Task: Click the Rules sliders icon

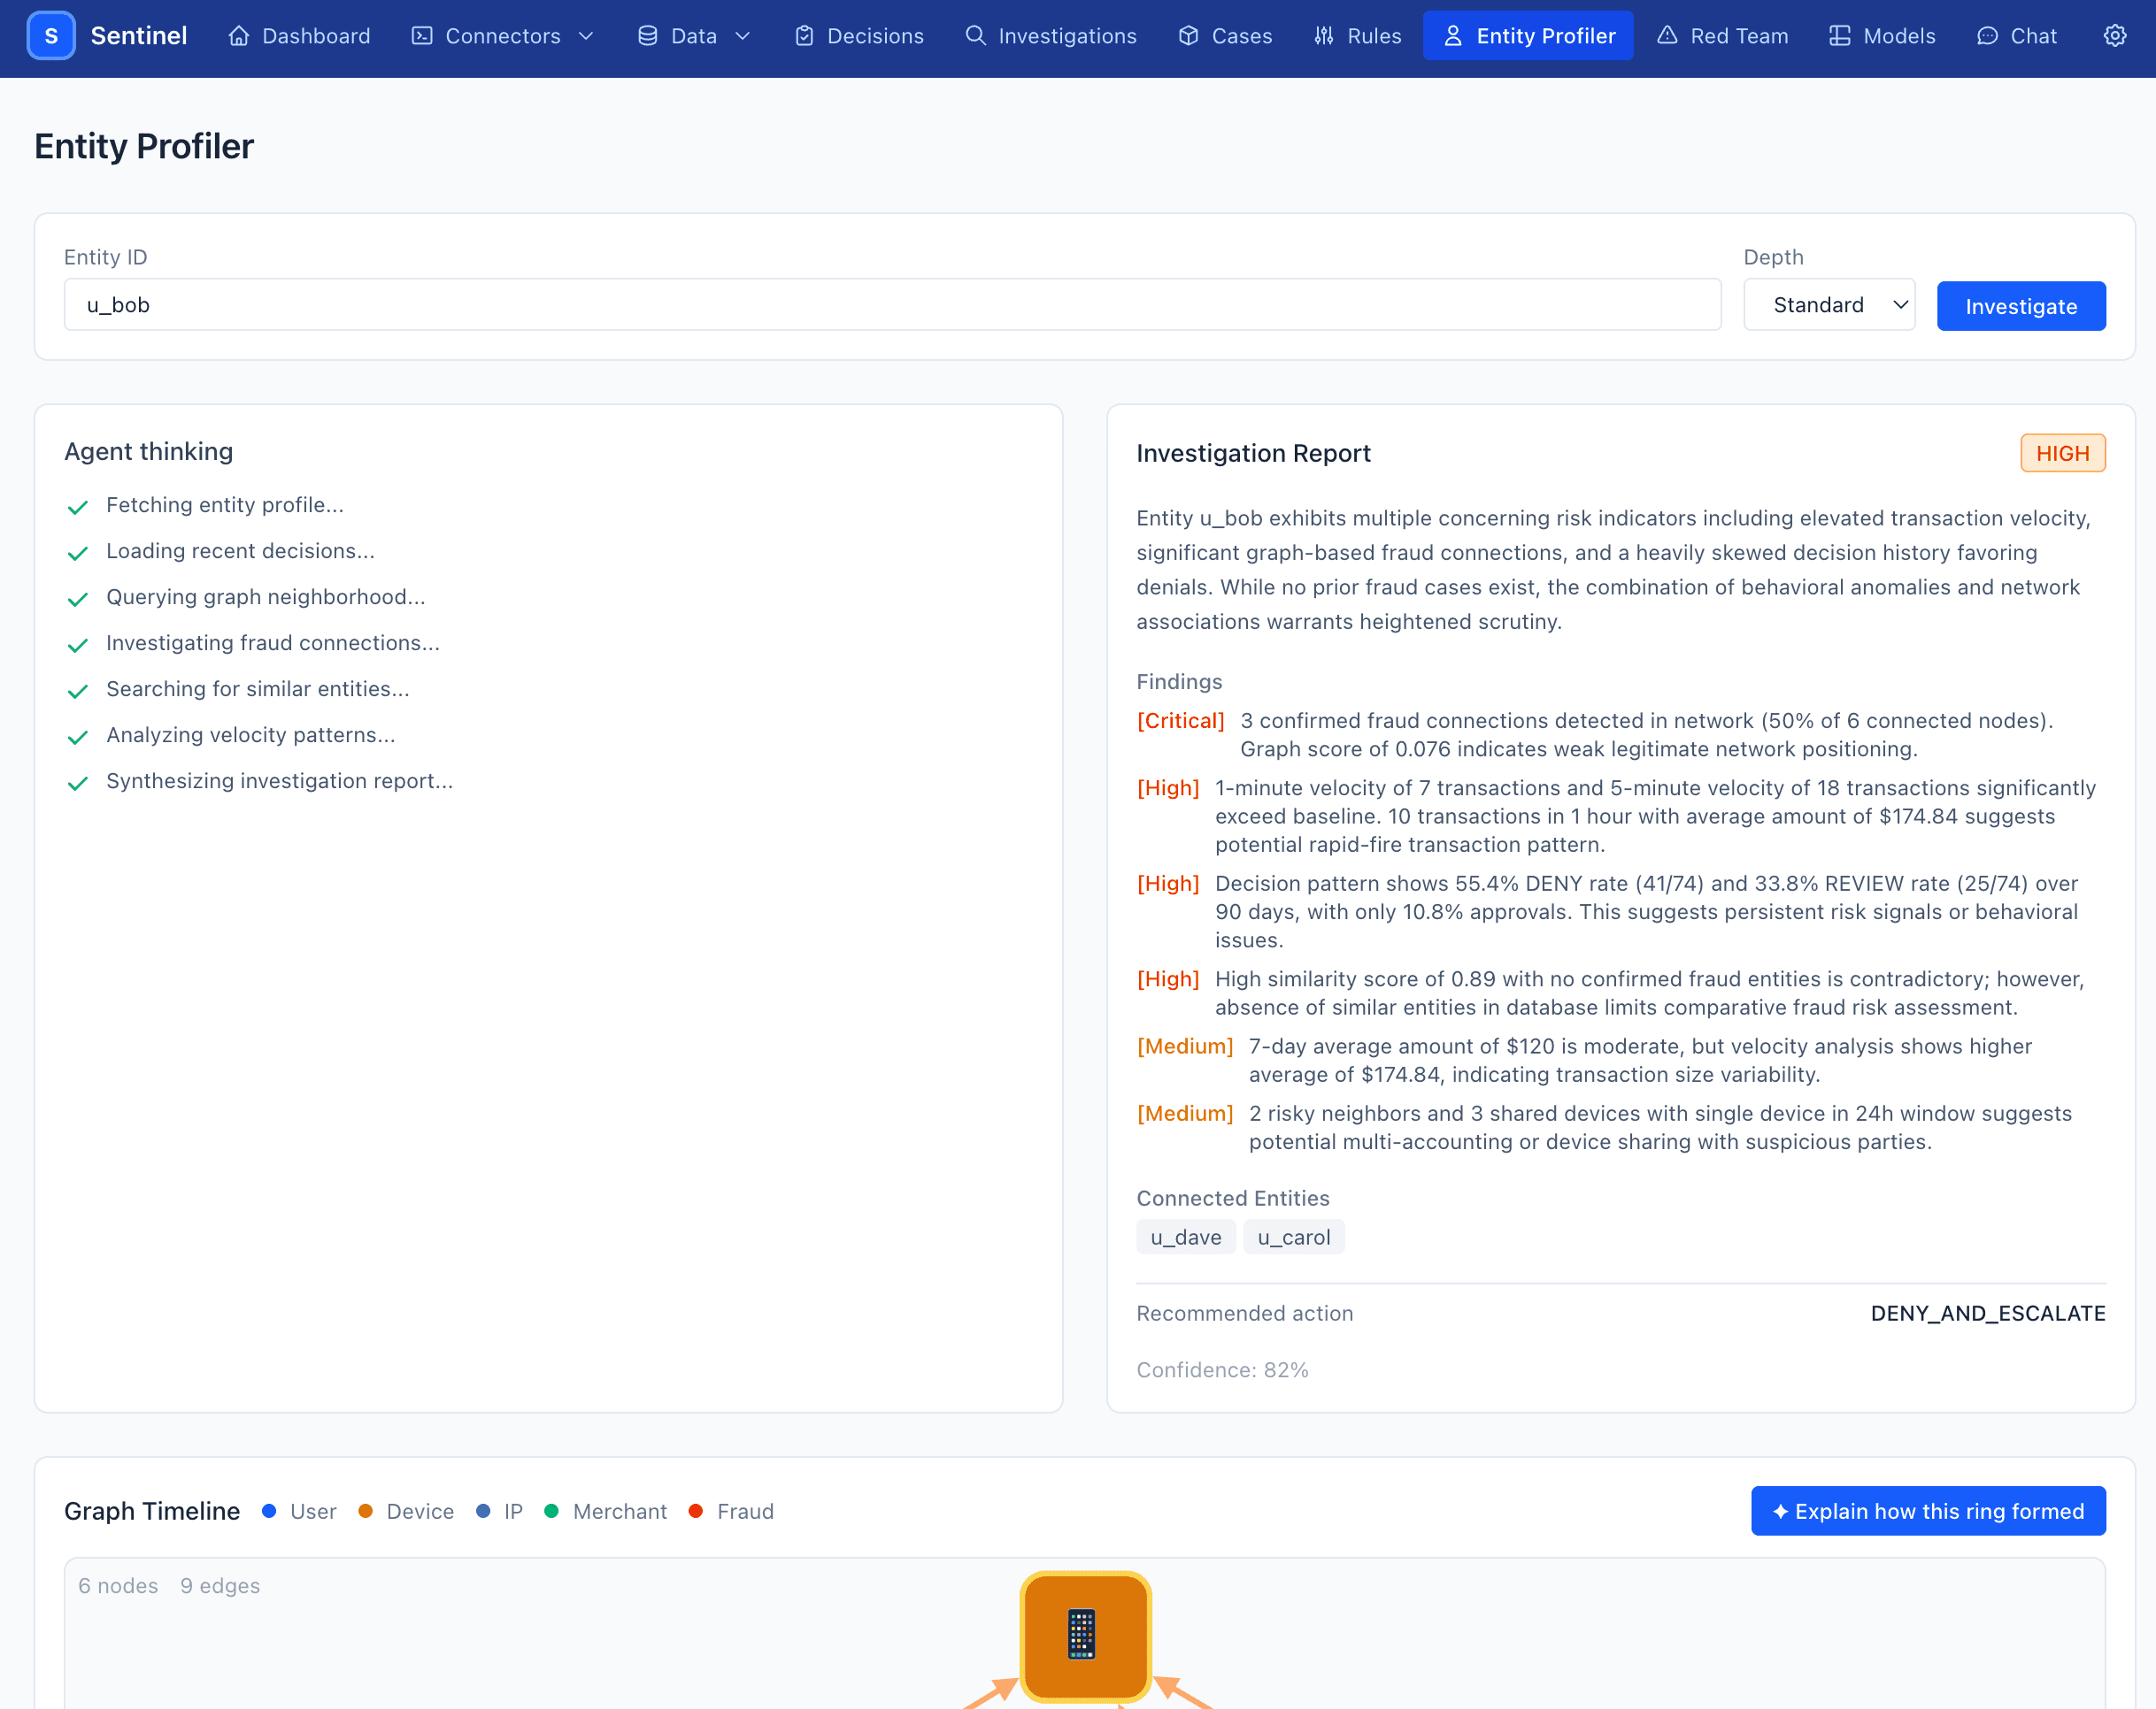Action: [x=1324, y=36]
